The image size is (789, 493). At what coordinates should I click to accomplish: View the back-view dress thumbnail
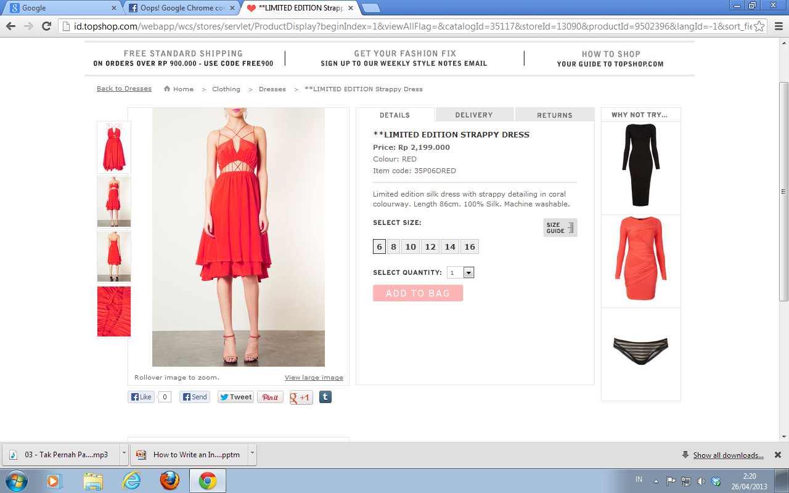(114, 256)
